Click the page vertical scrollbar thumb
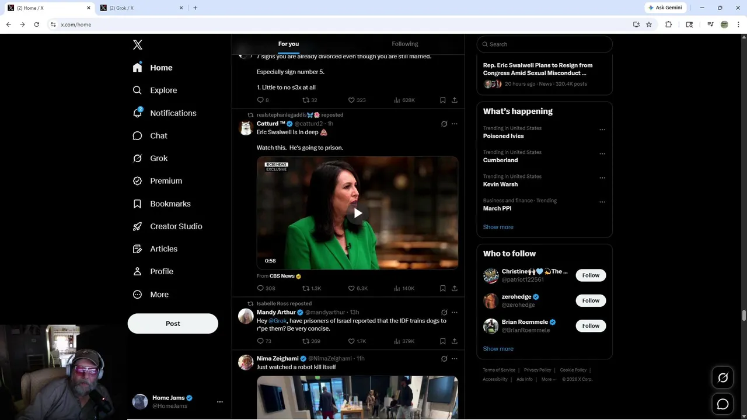The width and height of the screenshot is (747, 420). (x=744, y=316)
